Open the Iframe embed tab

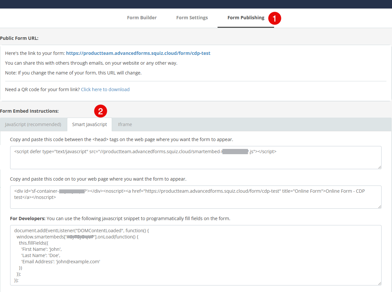(x=125, y=124)
